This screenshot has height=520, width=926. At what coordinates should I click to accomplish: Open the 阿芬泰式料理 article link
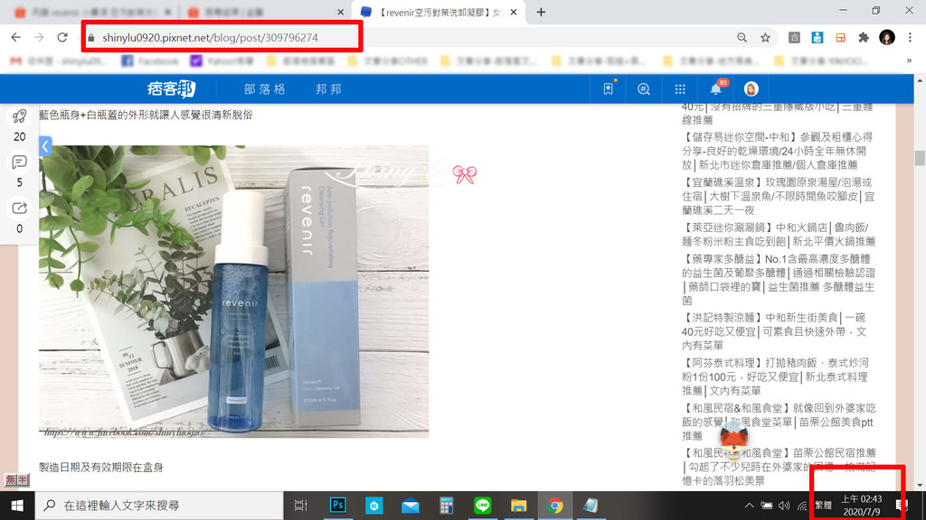pos(775,376)
